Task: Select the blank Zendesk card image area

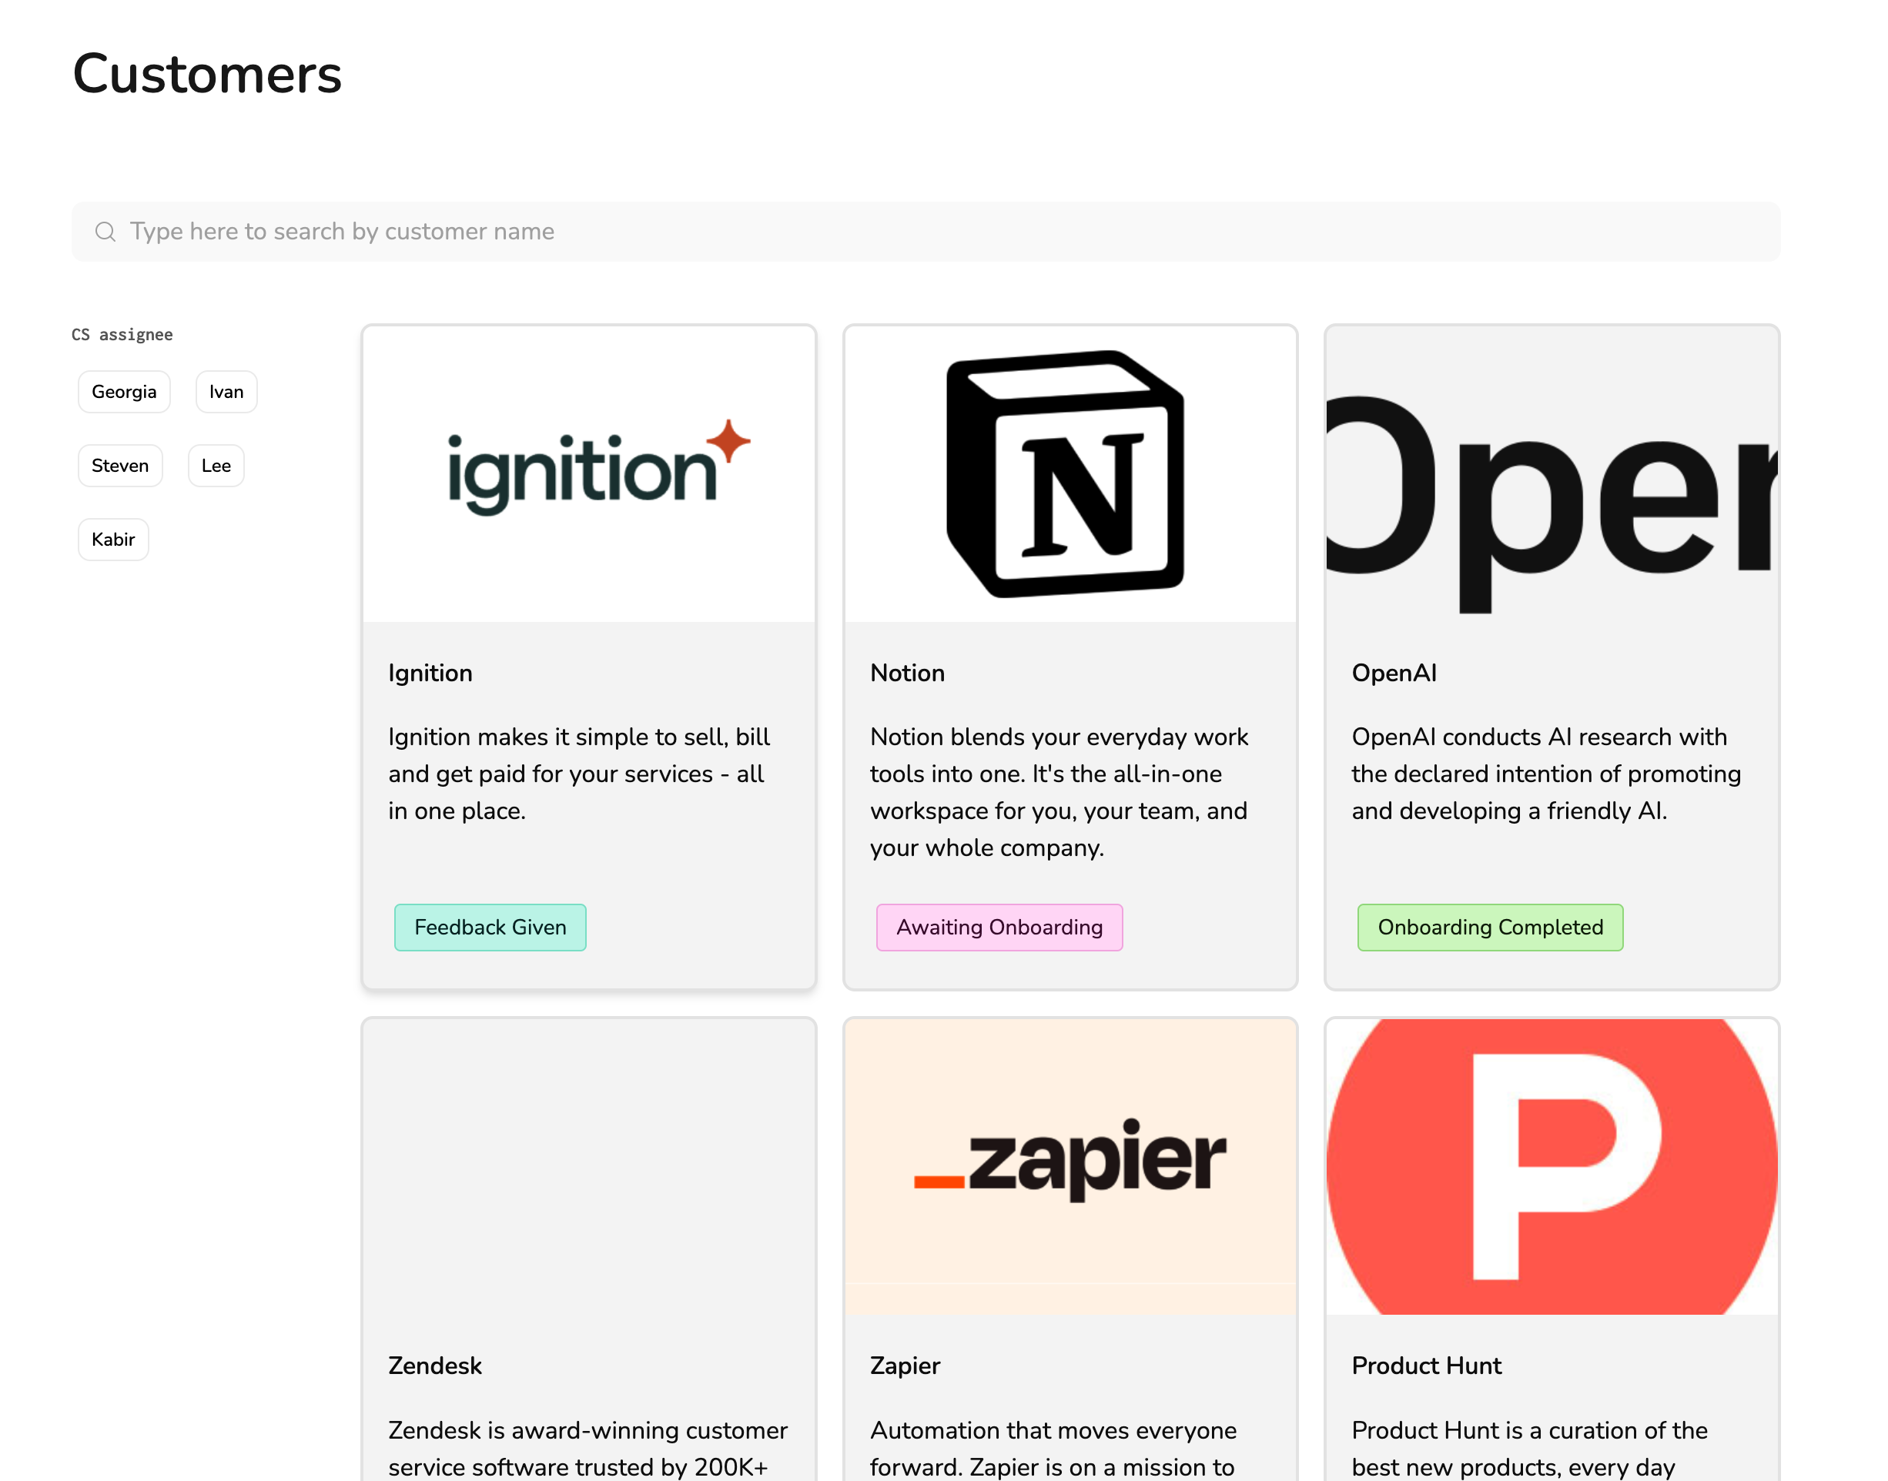Action: coord(589,1167)
